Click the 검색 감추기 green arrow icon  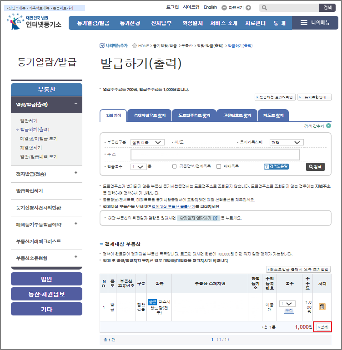pos(329,125)
